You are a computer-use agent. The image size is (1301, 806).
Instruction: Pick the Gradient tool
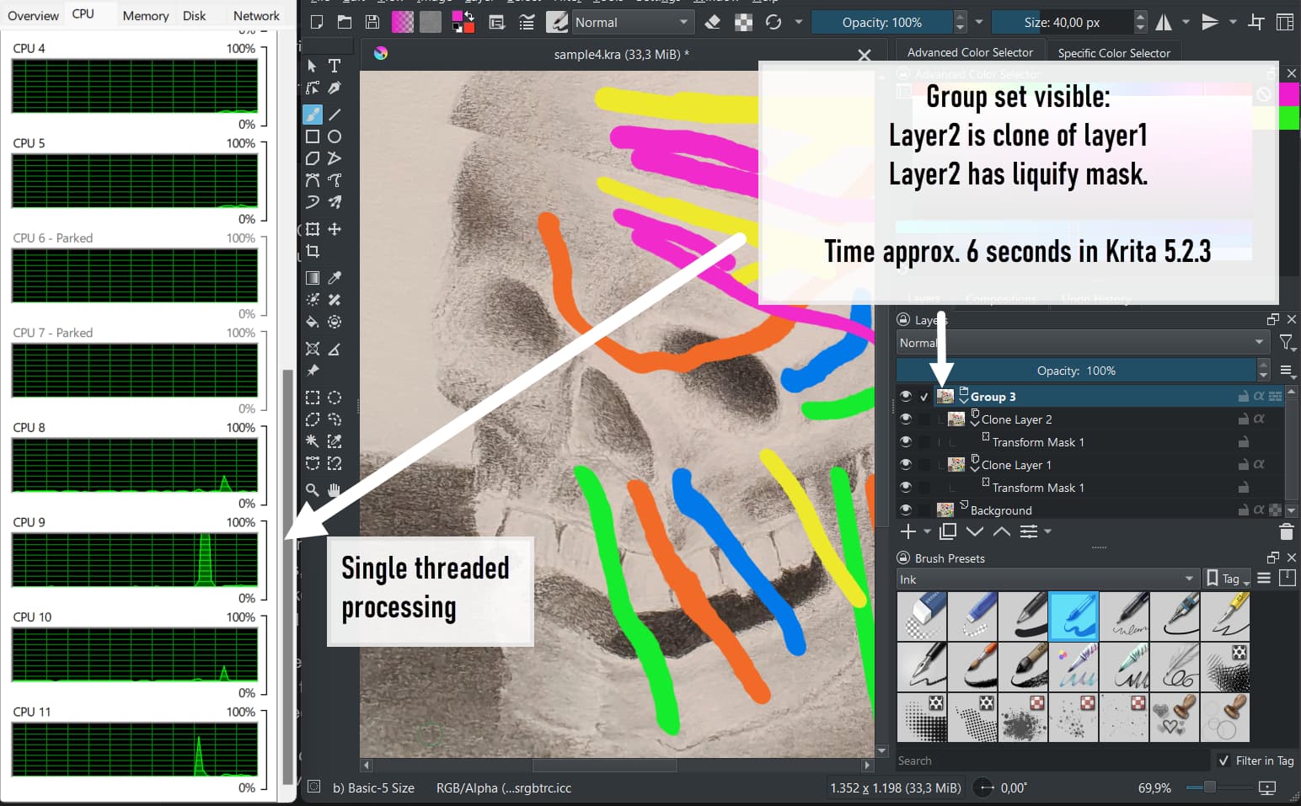pos(313,278)
